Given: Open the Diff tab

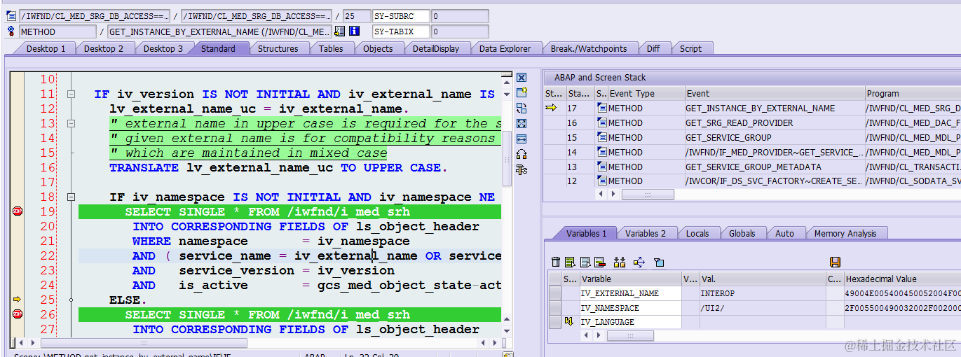Looking at the screenshot, I should point(653,48).
